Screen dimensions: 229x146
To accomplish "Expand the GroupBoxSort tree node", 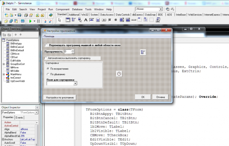I will tap(4, 64).
